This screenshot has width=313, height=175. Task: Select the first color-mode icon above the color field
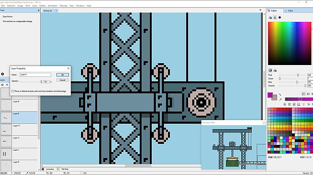click(270, 18)
